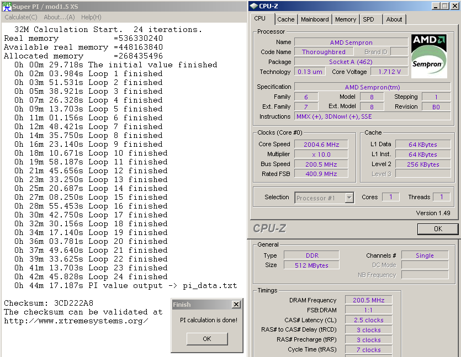This screenshot has height=357, width=461.
Task: Click the Channels # value Single
Action: click(x=425, y=255)
